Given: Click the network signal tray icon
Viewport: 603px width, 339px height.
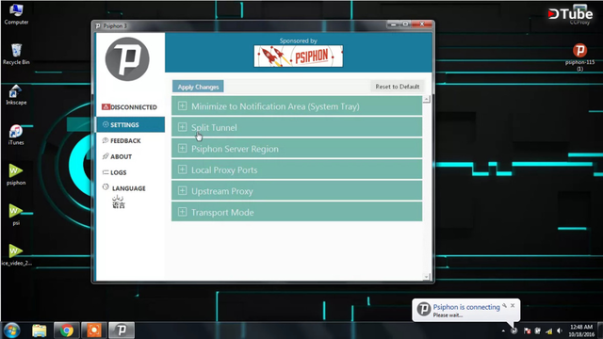Looking at the screenshot, I should 548,331.
